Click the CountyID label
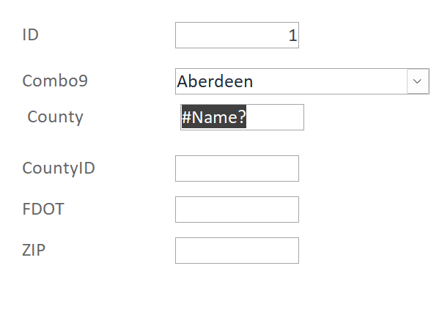The width and height of the screenshot is (442, 326). [x=59, y=168]
